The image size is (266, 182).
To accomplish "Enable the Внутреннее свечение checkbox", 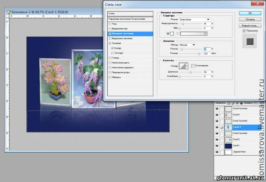I will (x=110, y=38).
